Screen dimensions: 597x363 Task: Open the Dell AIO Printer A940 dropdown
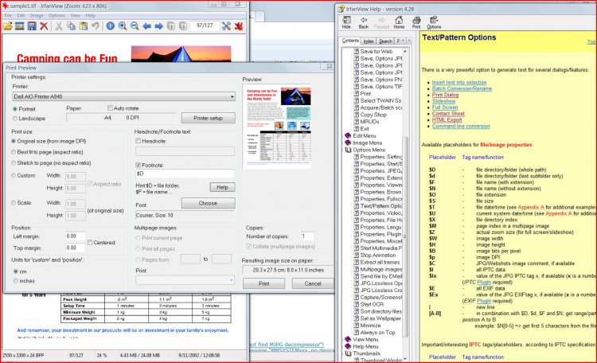[x=123, y=97]
